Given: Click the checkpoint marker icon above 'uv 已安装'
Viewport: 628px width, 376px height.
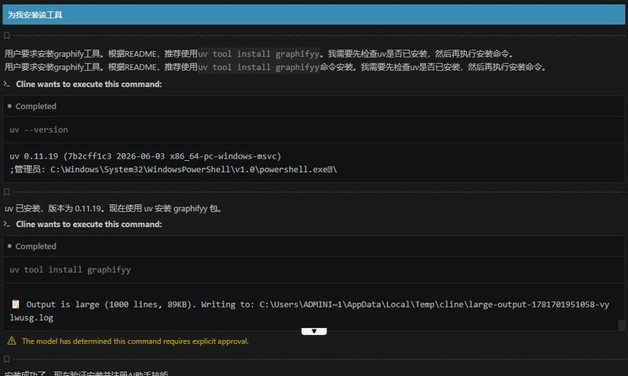Looking at the screenshot, I should point(7,192).
